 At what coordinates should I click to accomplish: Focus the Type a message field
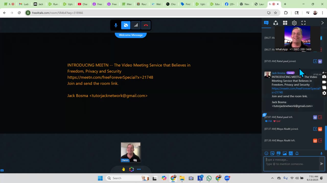click(x=291, y=164)
